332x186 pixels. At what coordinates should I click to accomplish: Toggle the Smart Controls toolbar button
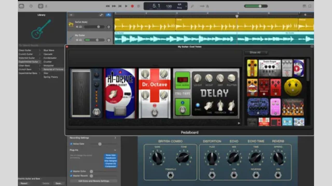pyautogui.click(x=40, y=6)
